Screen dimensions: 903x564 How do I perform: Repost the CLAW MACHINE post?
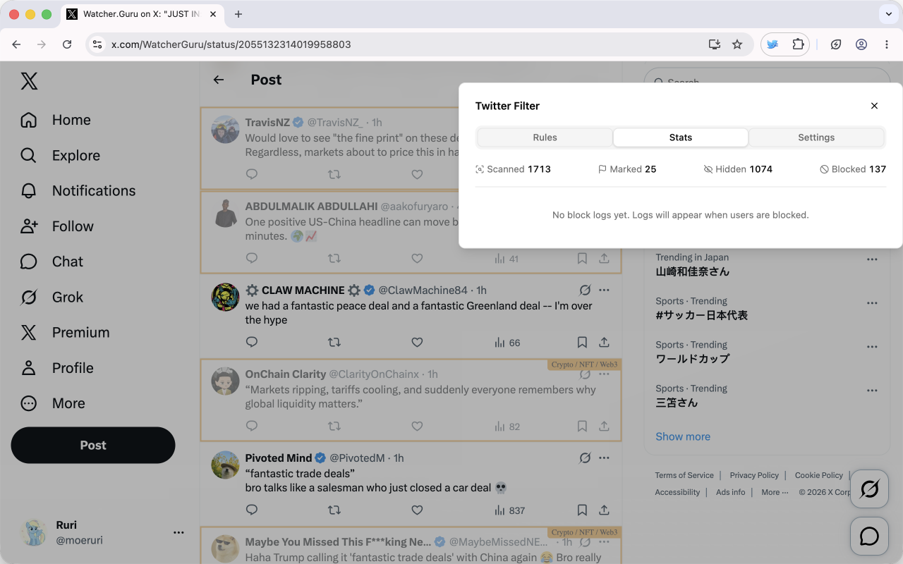(x=334, y=342)
